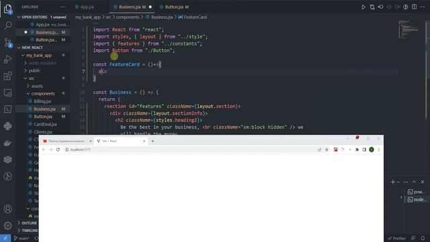Image resolution: width=430 pixels, height=242 pixels.
Task: Select the node terminal instance
Action: 417,200
